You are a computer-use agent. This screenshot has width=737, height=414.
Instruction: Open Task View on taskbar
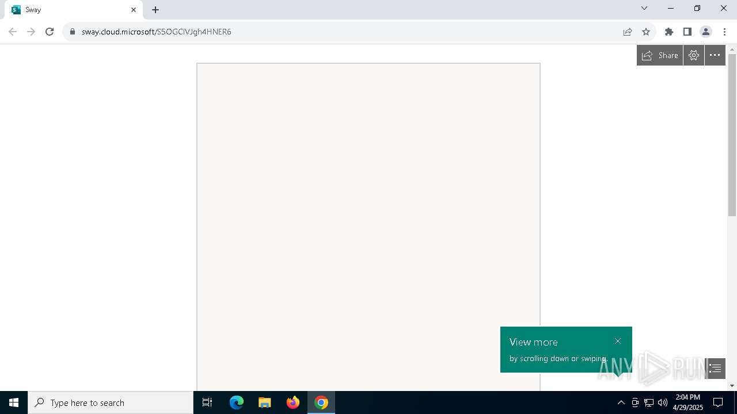coord(207,402)
